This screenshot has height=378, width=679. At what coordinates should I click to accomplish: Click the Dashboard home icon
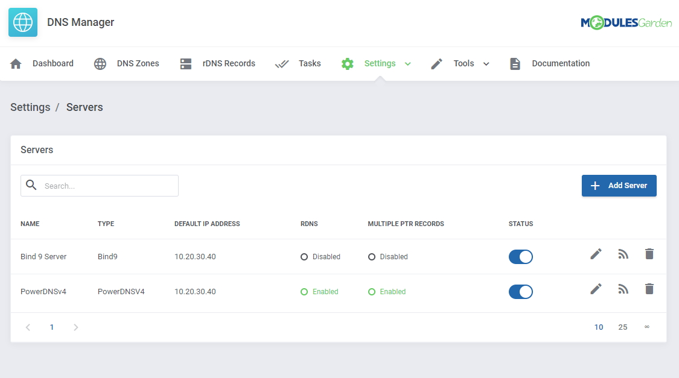click(16, 63)
